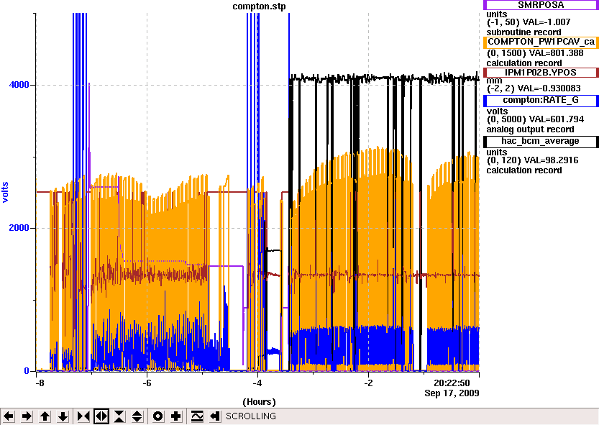Click the waveform graph-mode icon

197,416
